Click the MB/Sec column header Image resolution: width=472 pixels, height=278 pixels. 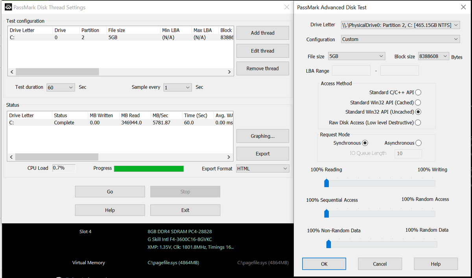(167, 116)
